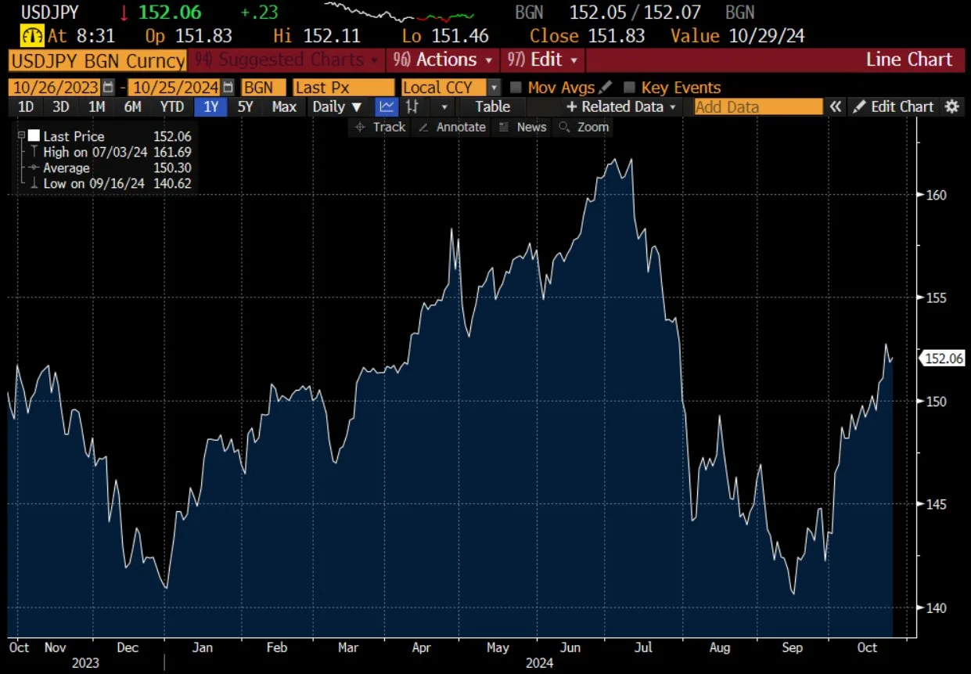Click the orange Add Data field

point(755,106)
